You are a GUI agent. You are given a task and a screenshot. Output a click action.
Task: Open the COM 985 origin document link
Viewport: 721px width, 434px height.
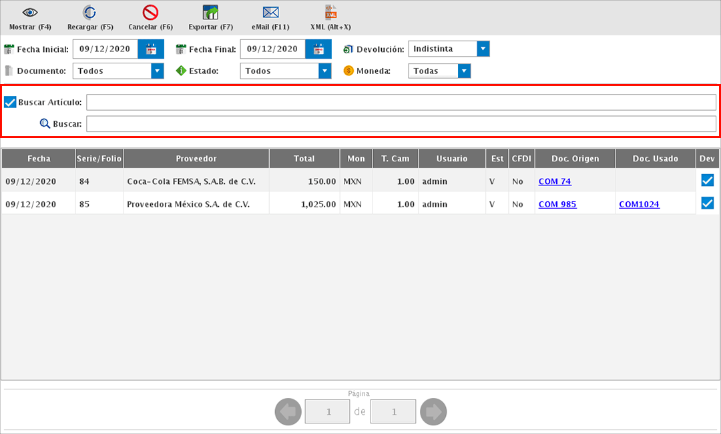click(x=557, y=205)
